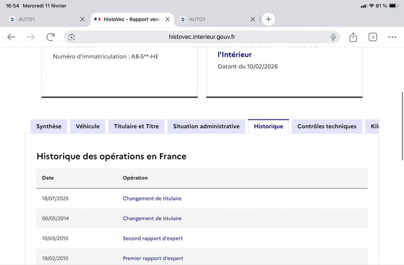Open the Titulaire et Titre tab
This screenshot has width=404, height=265.
[x=136, y=126]
